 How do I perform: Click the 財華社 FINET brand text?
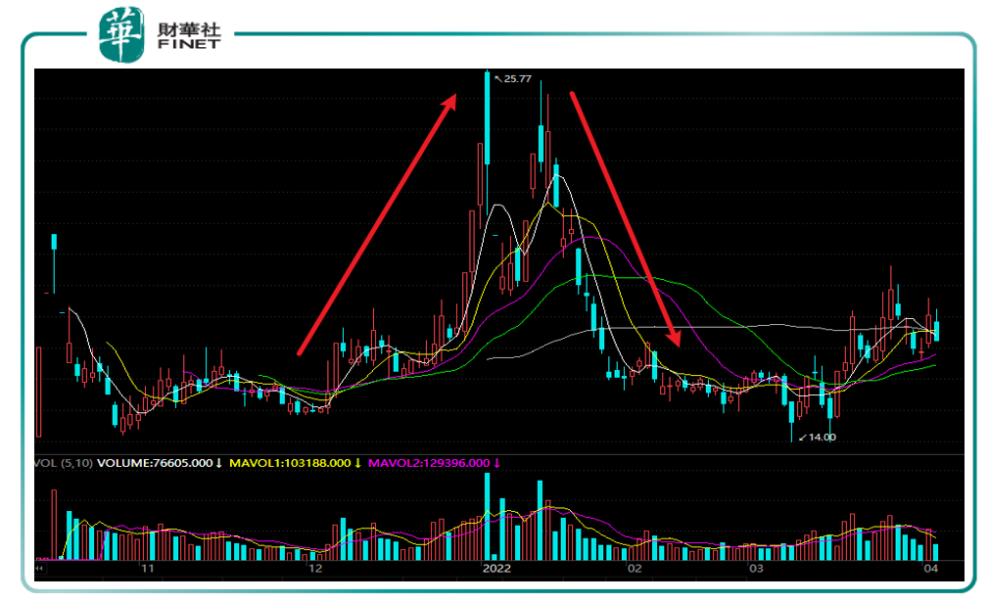coord(189,33)
